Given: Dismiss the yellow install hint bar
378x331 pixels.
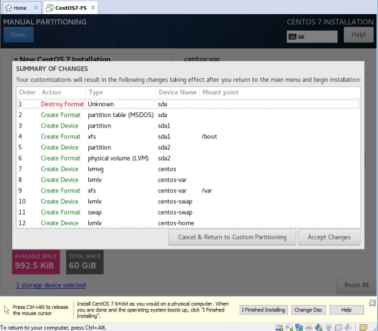Looking at the screenshot, I should coord(372,303).
